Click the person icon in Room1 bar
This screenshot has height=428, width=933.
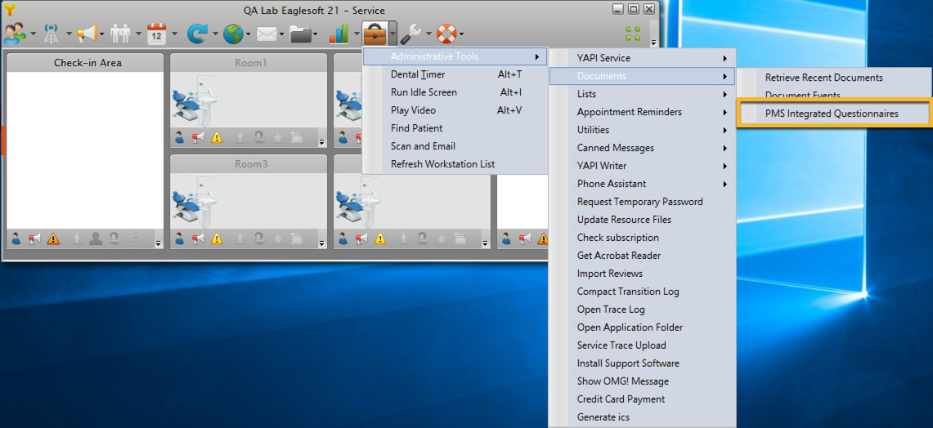(x=180, y=137)
